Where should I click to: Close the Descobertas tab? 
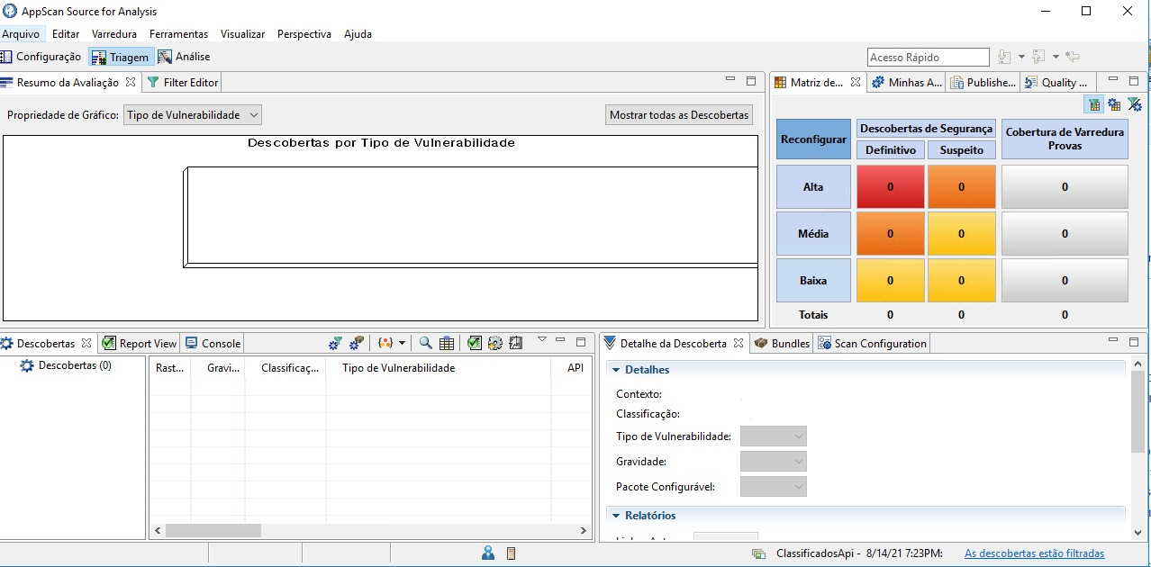click(x=86, y=343)
